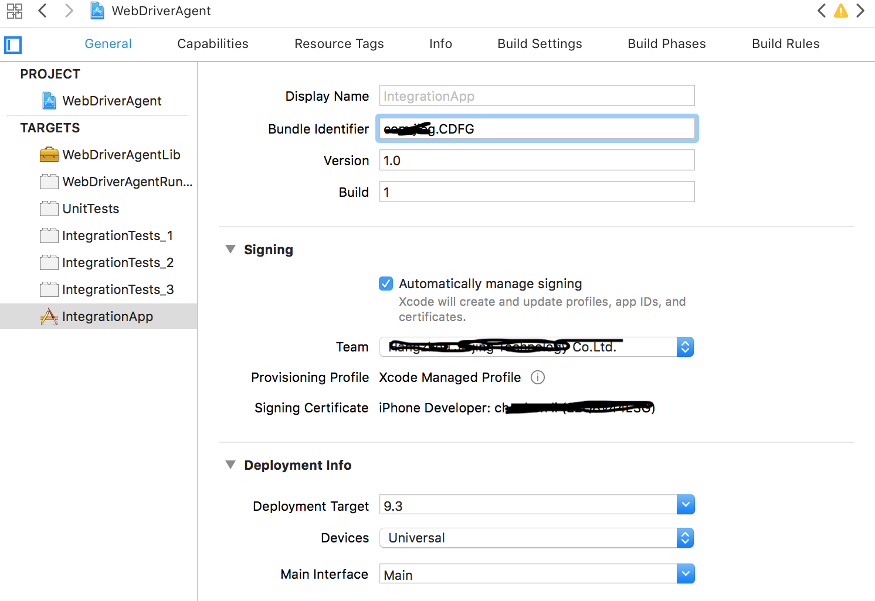Viewport: 875px width, 601px height.
Task: Click the WebDriverAgentRunner target icon
Action: point(49,182)
